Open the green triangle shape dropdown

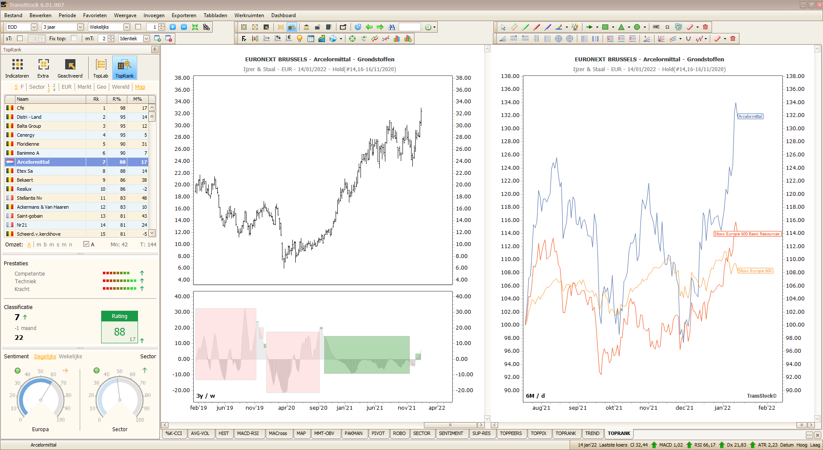click(x=629, y=27)
